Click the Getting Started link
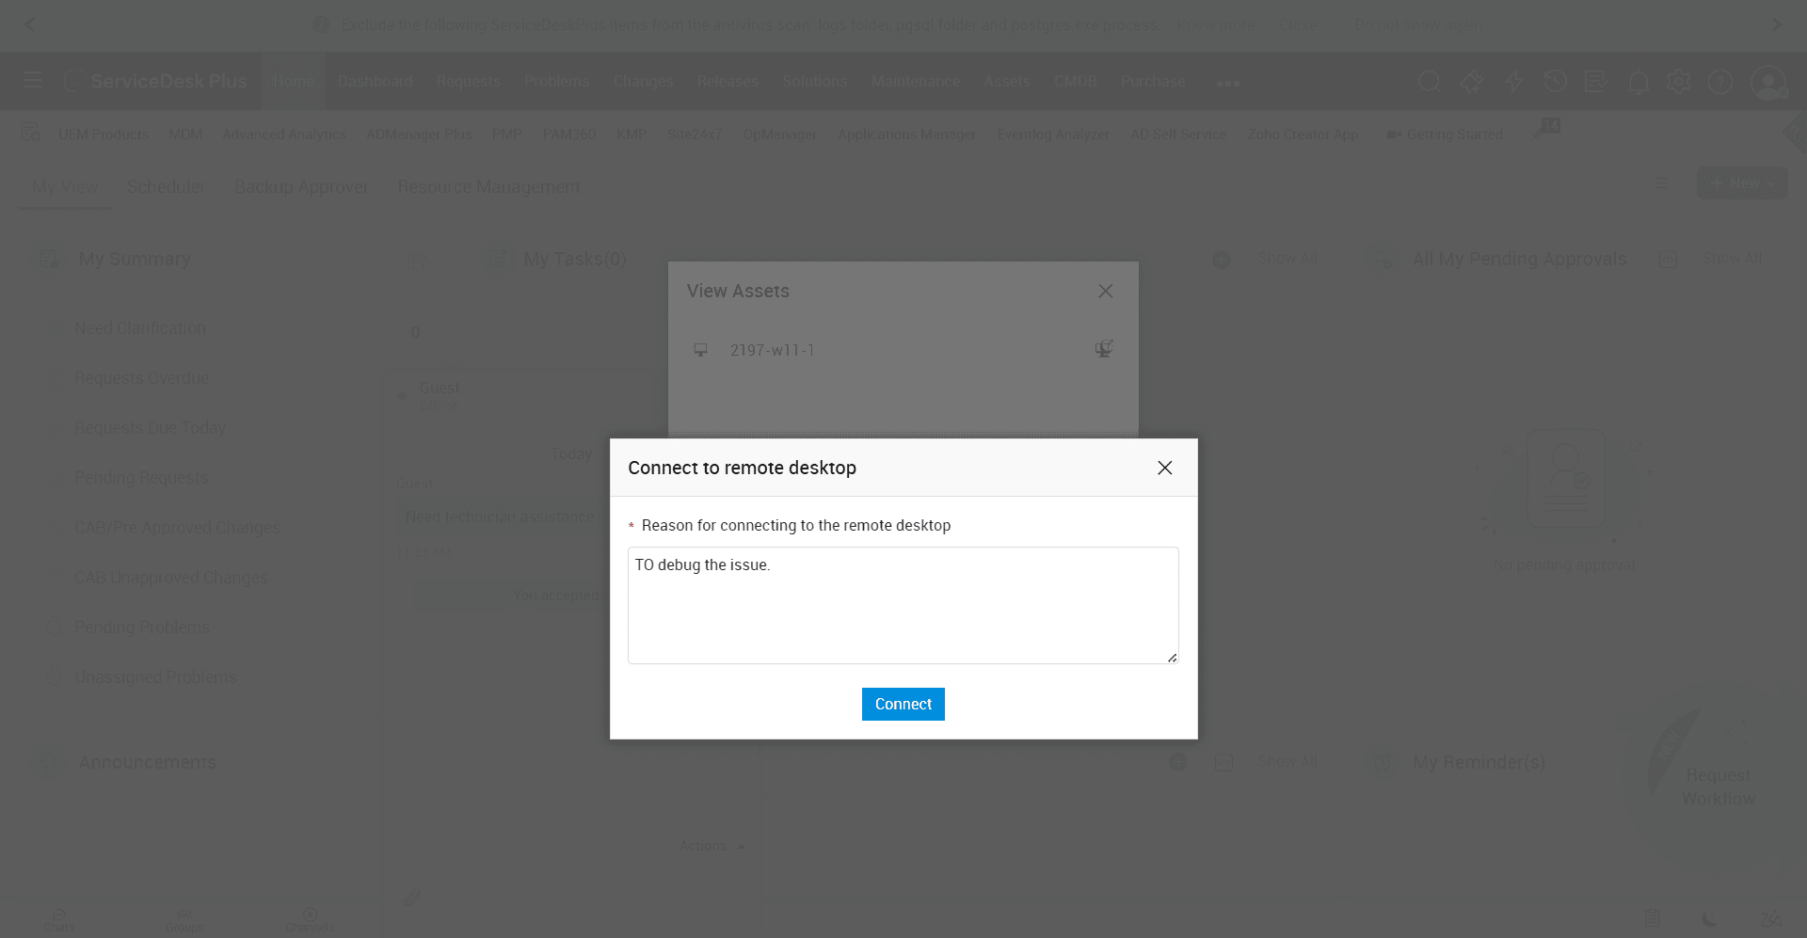 [x=1445, y=135]
